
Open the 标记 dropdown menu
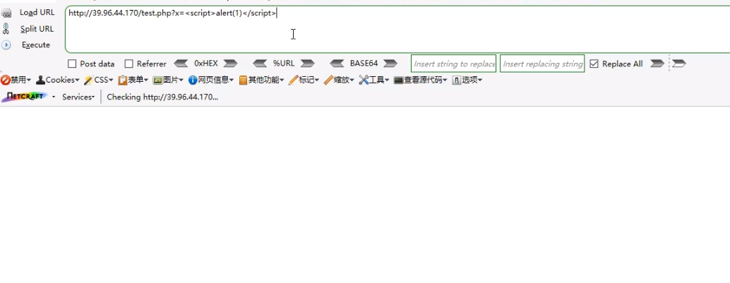(304, 80)
